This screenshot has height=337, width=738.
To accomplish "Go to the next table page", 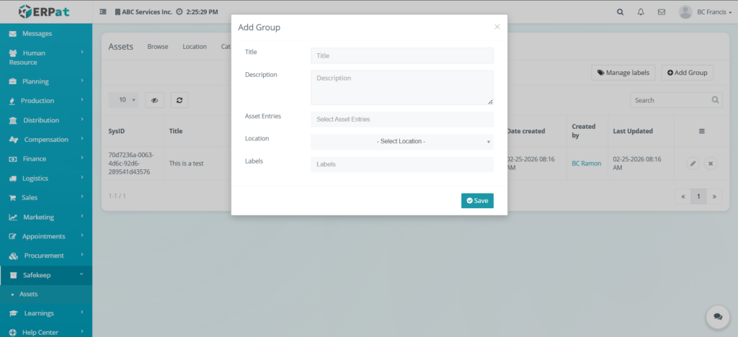I will [x=714, y=197].
